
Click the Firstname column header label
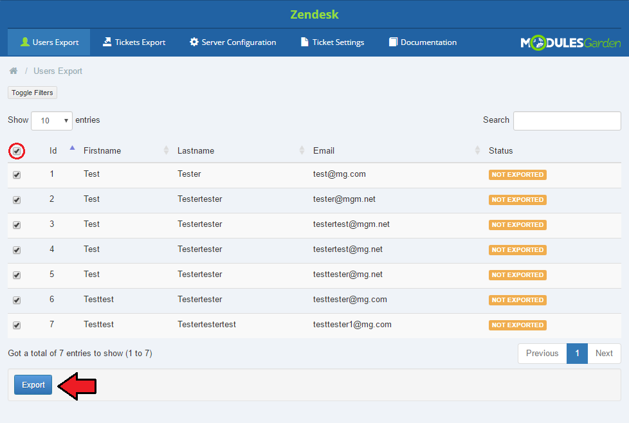pyautogui.click(x=102, y=151)
